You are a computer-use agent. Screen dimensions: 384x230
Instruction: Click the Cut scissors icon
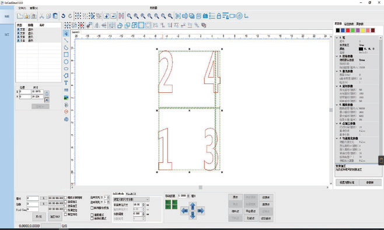point(41,16)
